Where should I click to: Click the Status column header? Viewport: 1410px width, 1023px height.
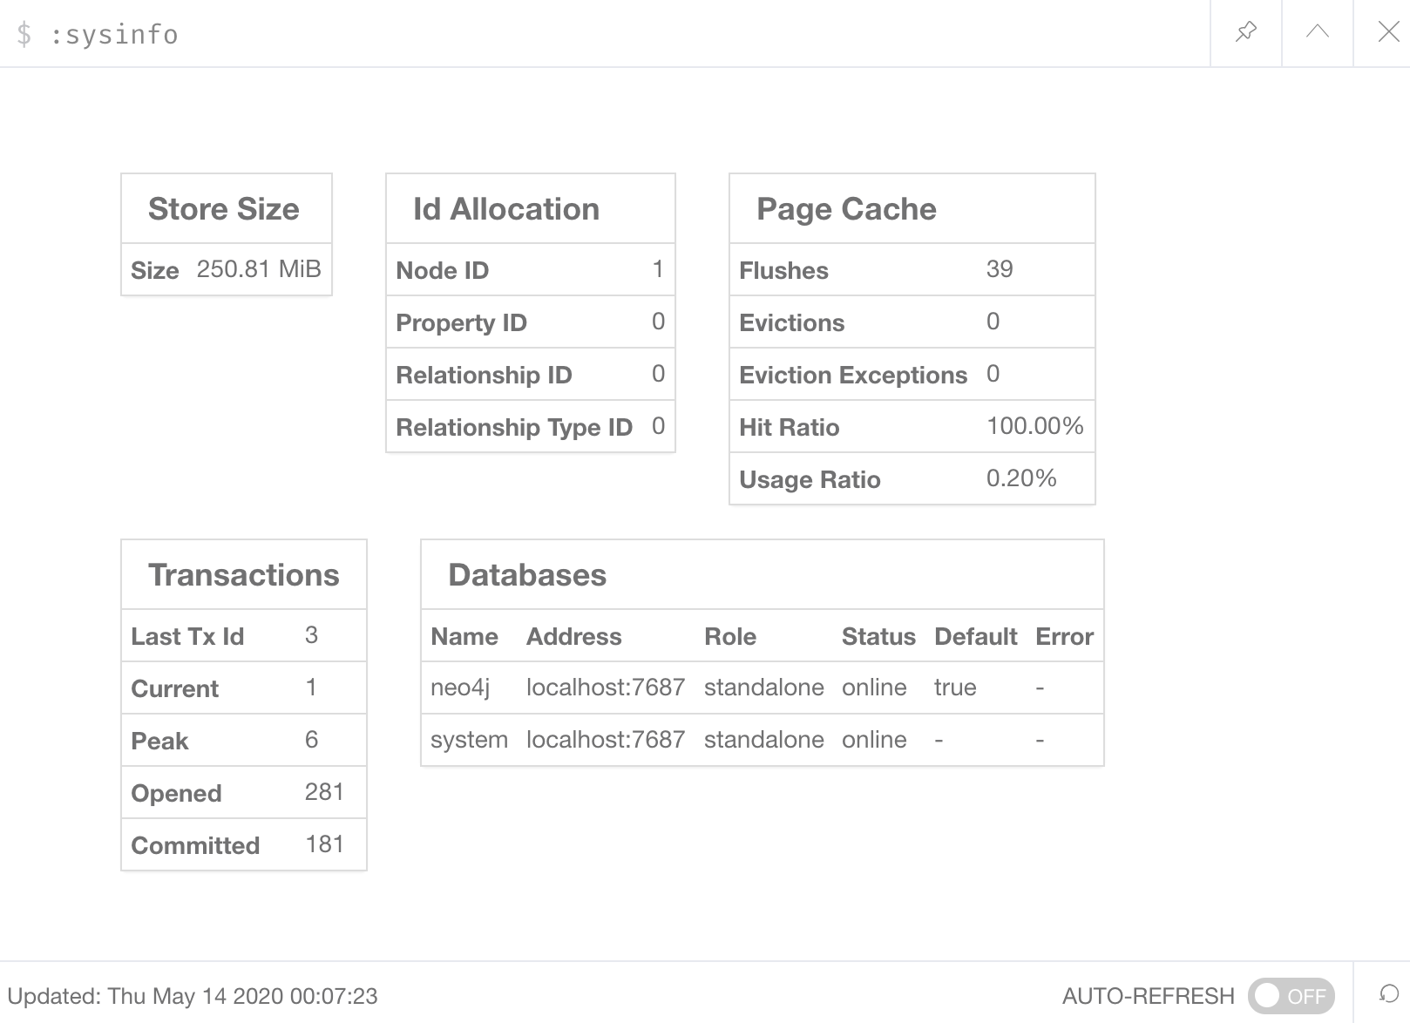[878, 637]
